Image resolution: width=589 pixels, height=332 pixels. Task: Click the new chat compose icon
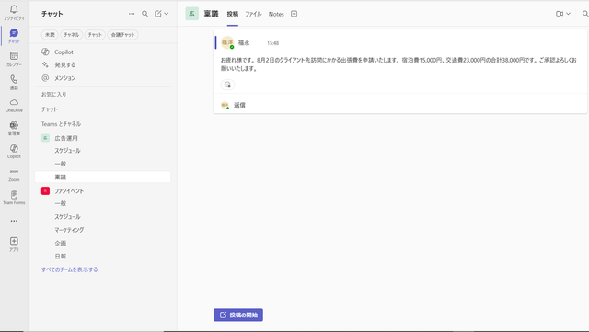[x=157, y=14]
